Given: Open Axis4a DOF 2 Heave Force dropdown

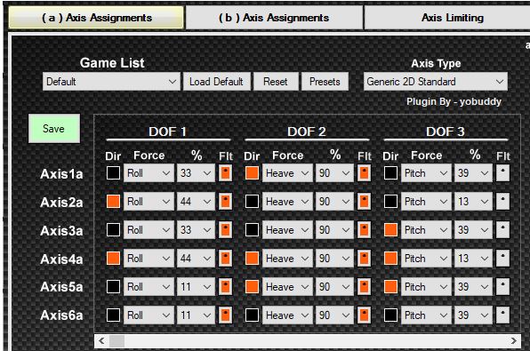Looking at the screenshot, I should pos(287,258).
